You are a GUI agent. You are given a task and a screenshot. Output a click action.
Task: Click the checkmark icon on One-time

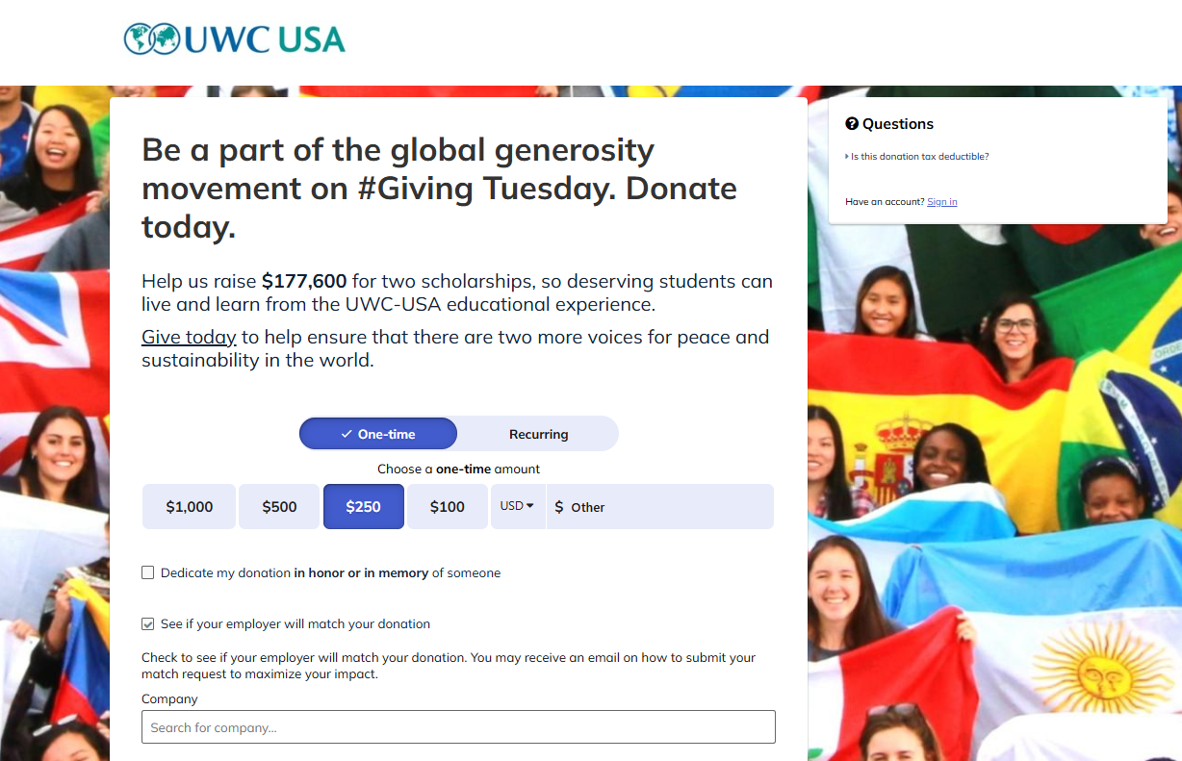[x=347, y=434]
